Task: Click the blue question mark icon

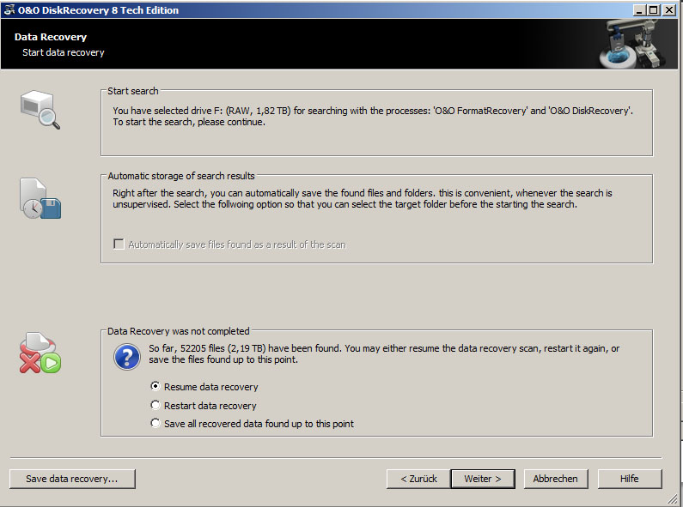Action: point(127,357)
